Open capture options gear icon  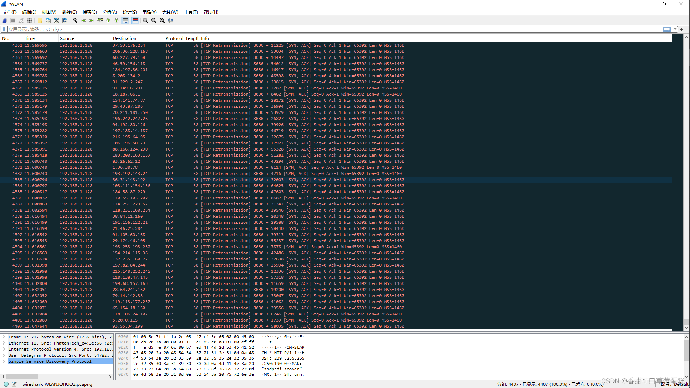[29, 20]
